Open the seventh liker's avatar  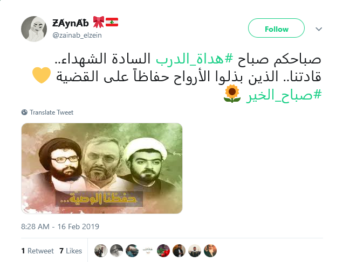(x=195, y=251)
